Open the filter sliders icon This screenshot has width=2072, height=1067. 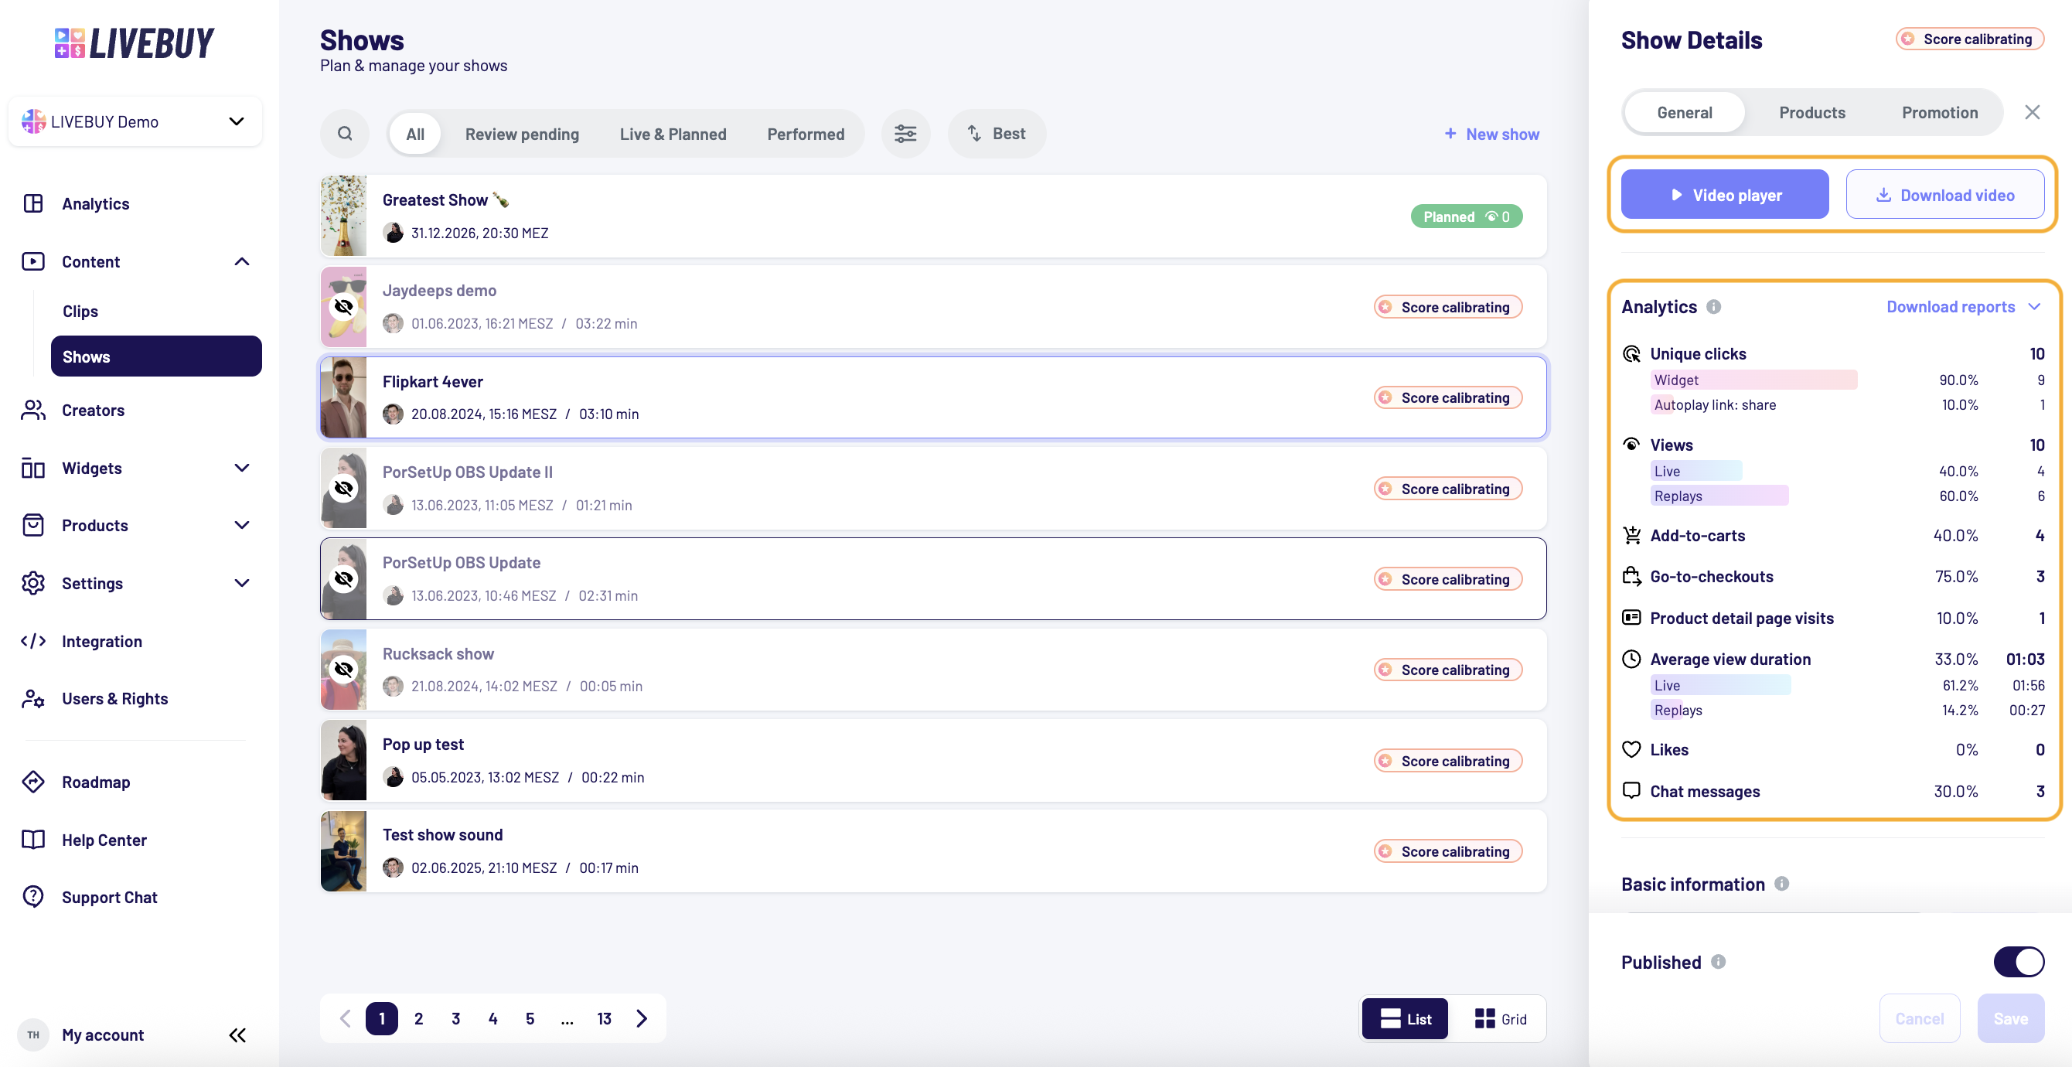click(x=905, y=134)
